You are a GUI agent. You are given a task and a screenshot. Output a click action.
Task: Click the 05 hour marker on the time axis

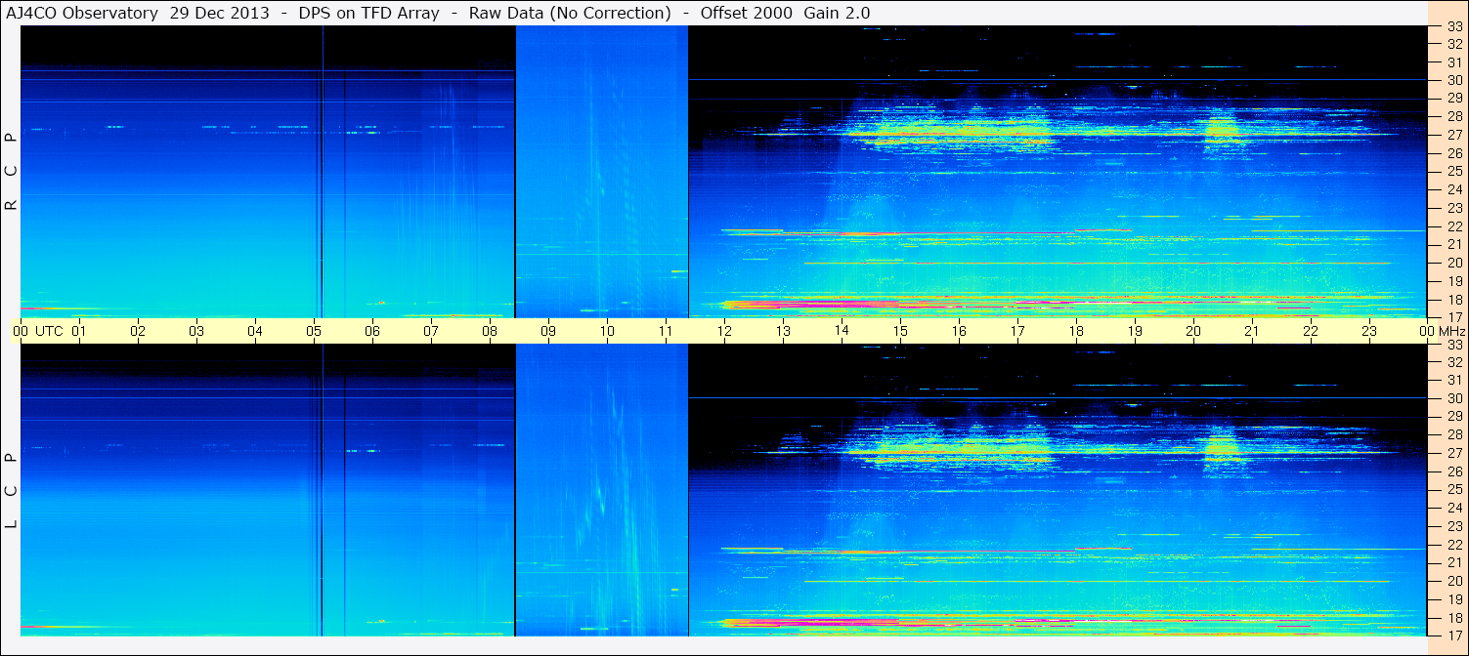point(314,331)
